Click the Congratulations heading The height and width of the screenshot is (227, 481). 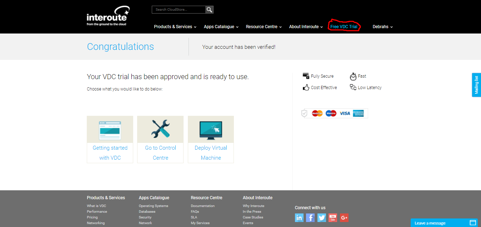120,47
